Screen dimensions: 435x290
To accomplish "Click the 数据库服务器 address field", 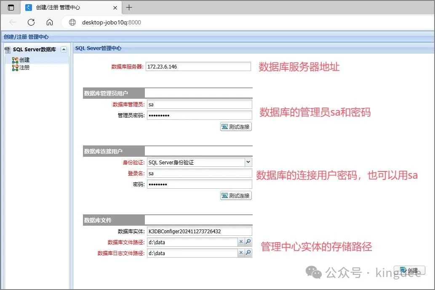I will coord(198,66).
